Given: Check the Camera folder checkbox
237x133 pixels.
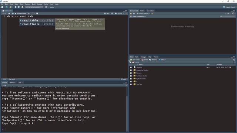Looking at the screenshot, I should [131, 73].
